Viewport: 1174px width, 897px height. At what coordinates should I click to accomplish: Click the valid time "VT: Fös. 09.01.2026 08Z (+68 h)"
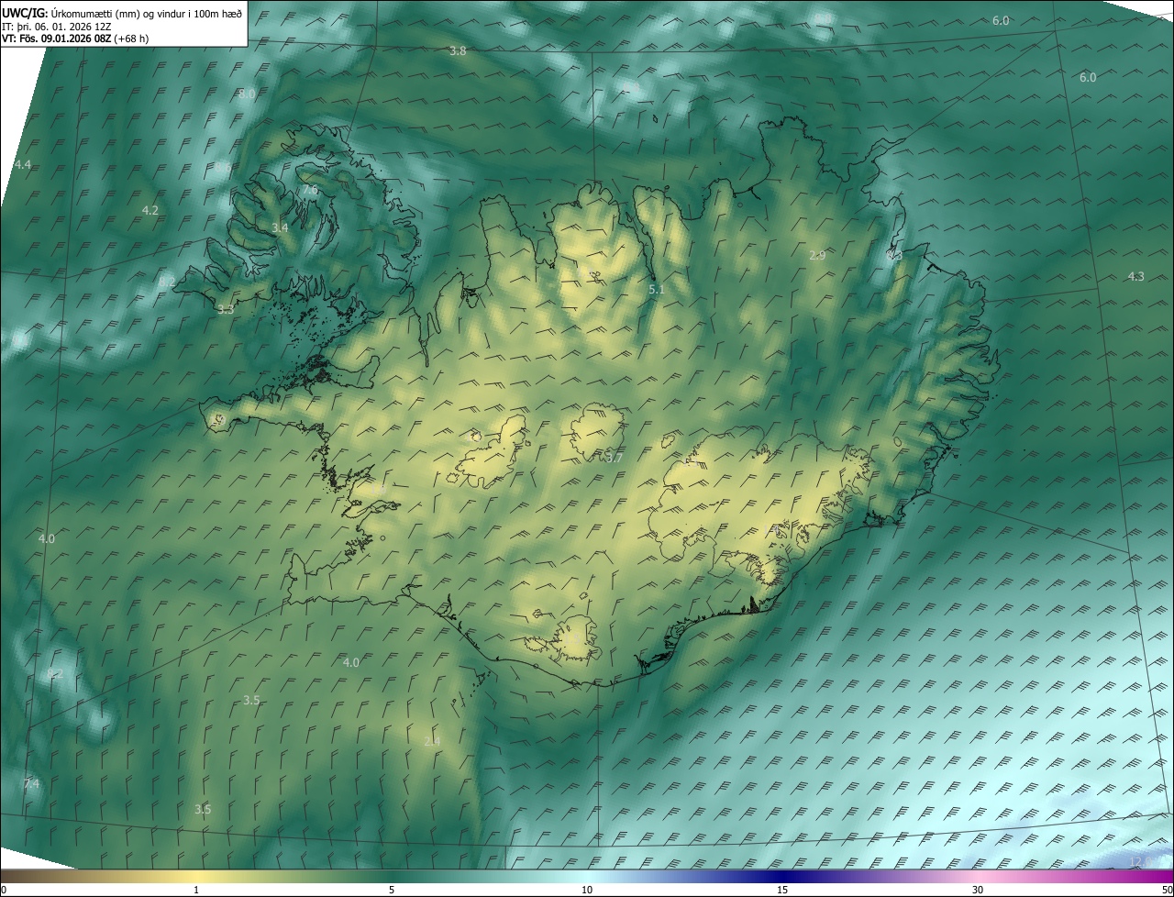pyautogui.click(x=73, y=39)
